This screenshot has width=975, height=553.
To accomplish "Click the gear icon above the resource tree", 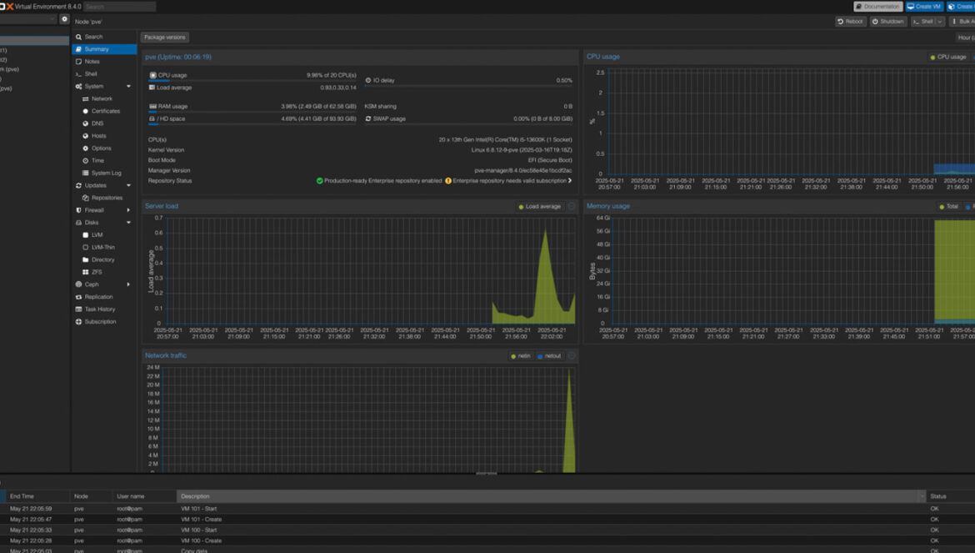I will click(64, 19).
